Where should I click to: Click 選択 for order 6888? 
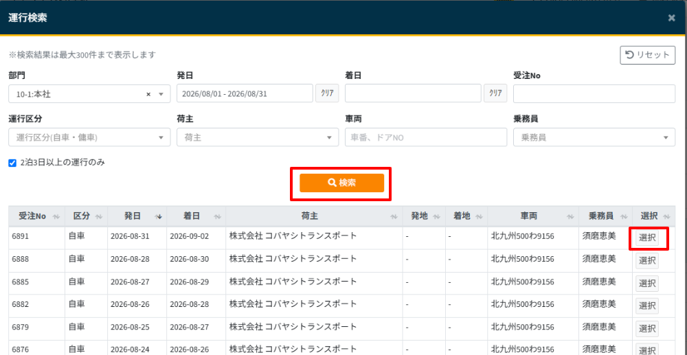[x=647, y=261]
